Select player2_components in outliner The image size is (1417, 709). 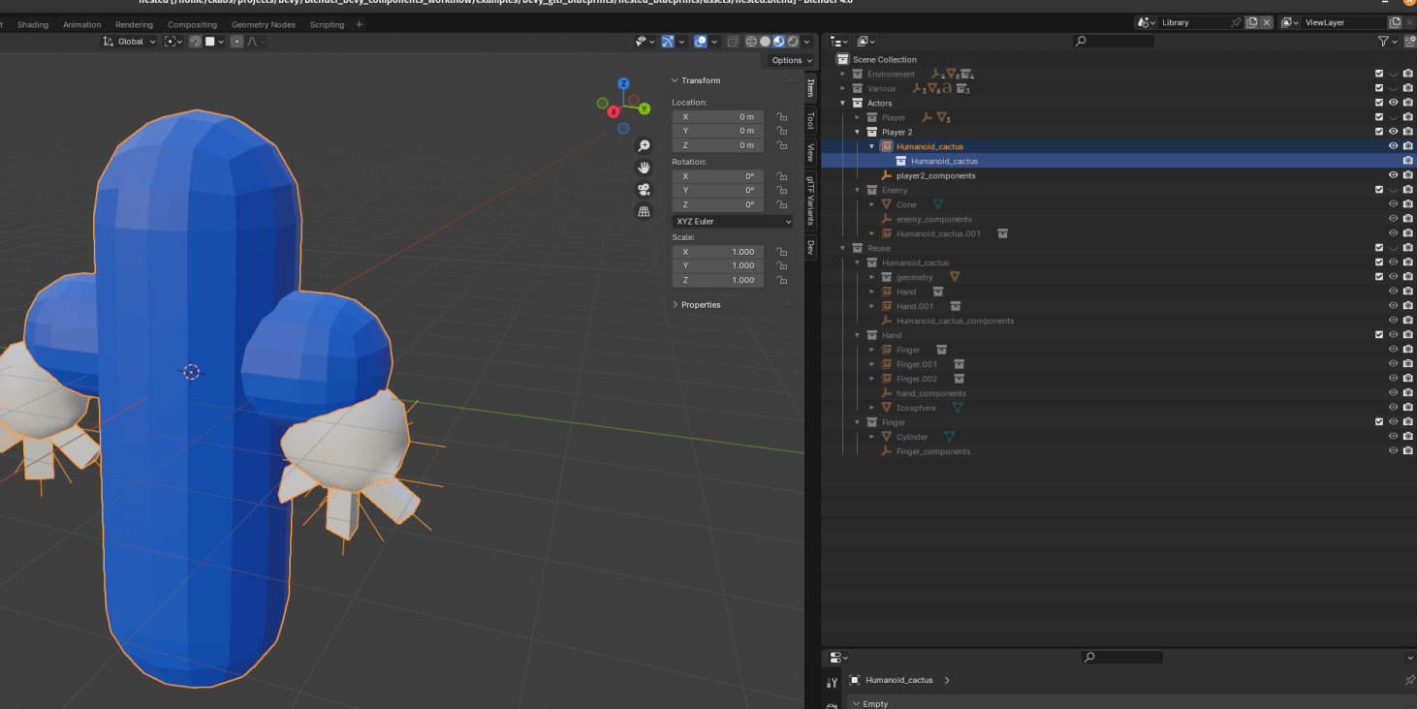click(935, 175)
